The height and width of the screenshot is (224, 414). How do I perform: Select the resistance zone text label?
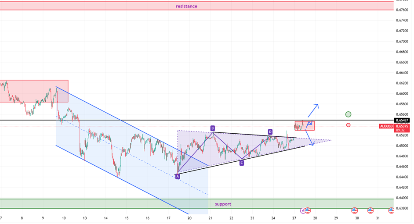(186, 6)
